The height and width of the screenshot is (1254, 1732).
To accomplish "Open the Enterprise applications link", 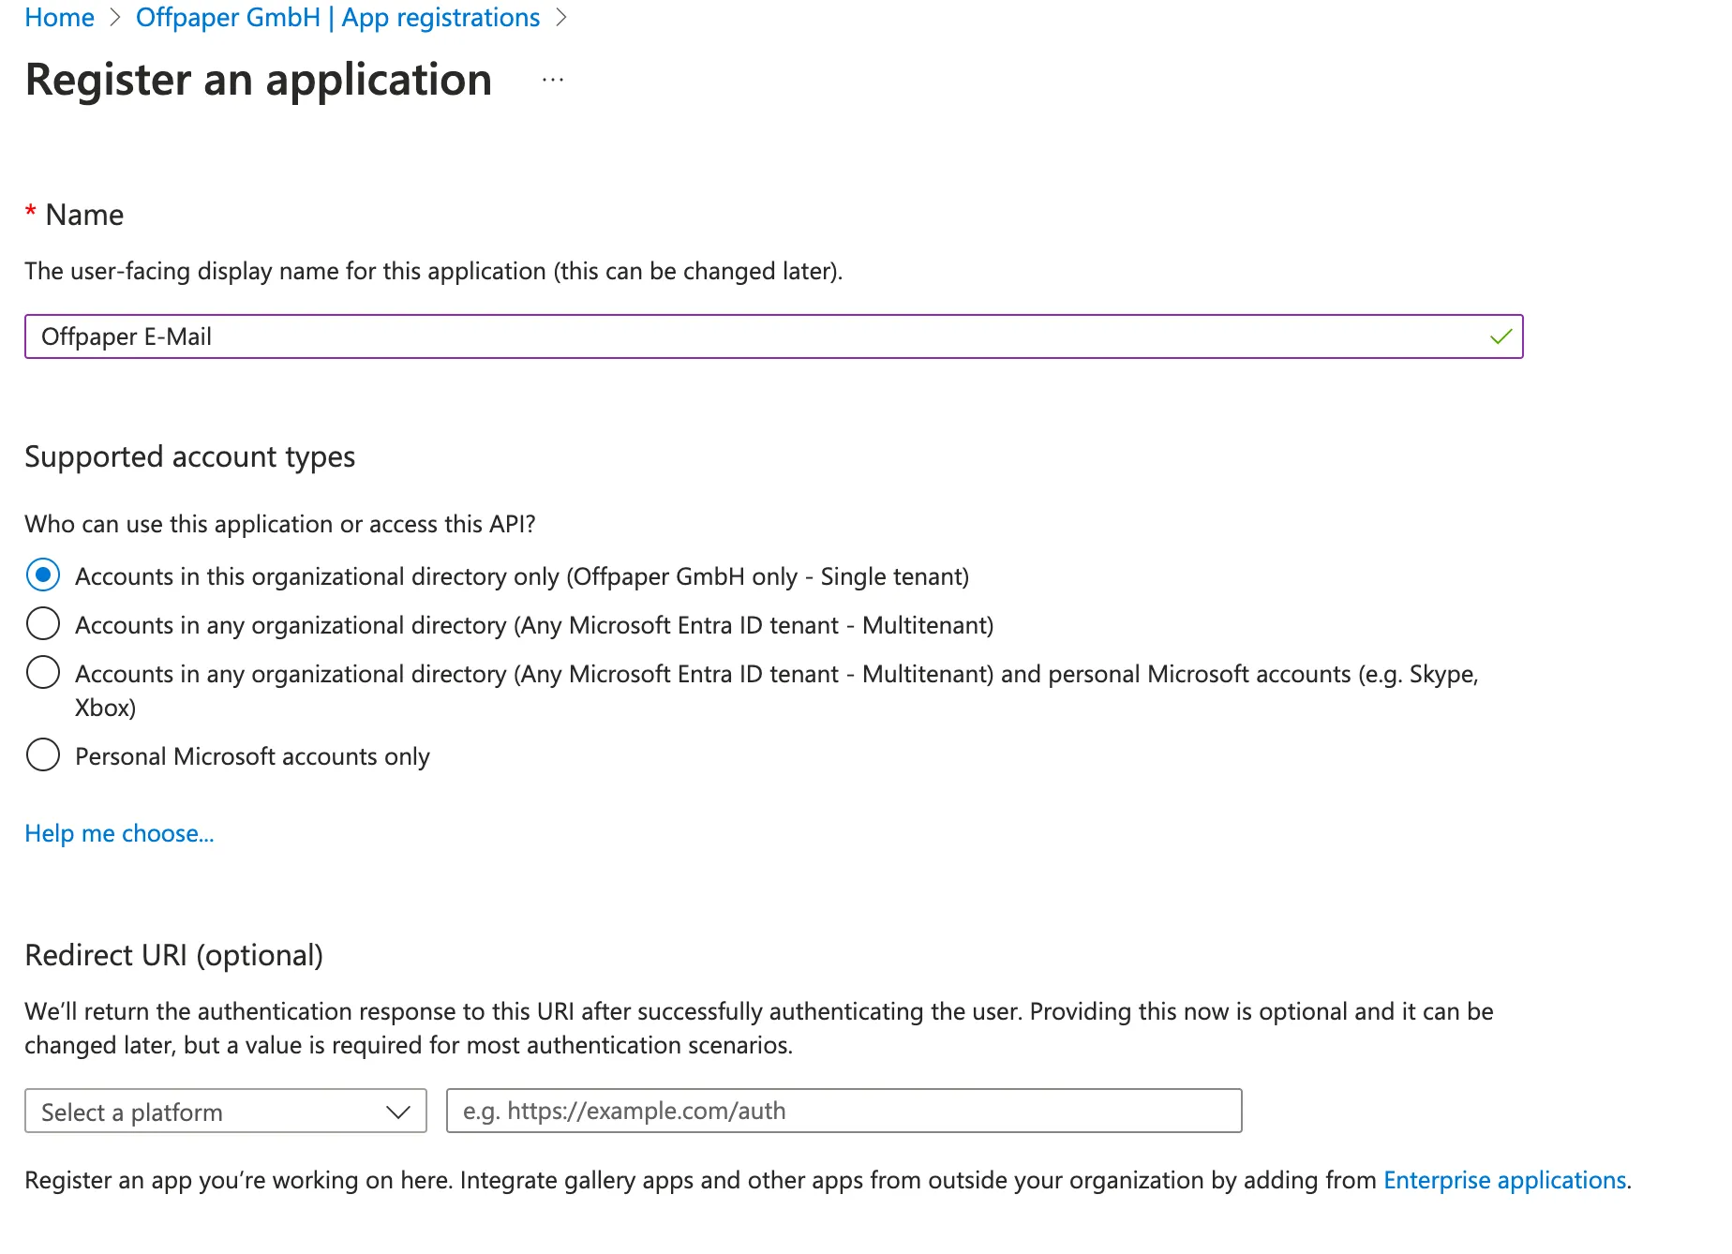I will pyautogui.click(x=1504, y=1180).
